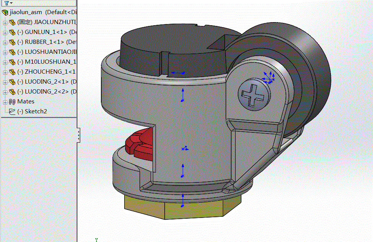This screenshot has height=242, width=373.
Task: Click the Mates paperclip icon
Action: [12, 102]
